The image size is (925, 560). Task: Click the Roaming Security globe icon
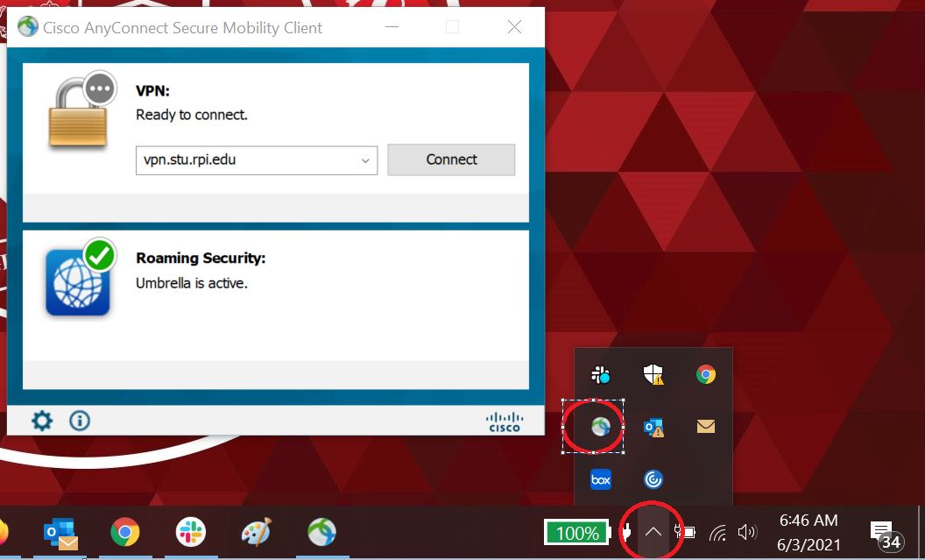[x=77, y=282]
